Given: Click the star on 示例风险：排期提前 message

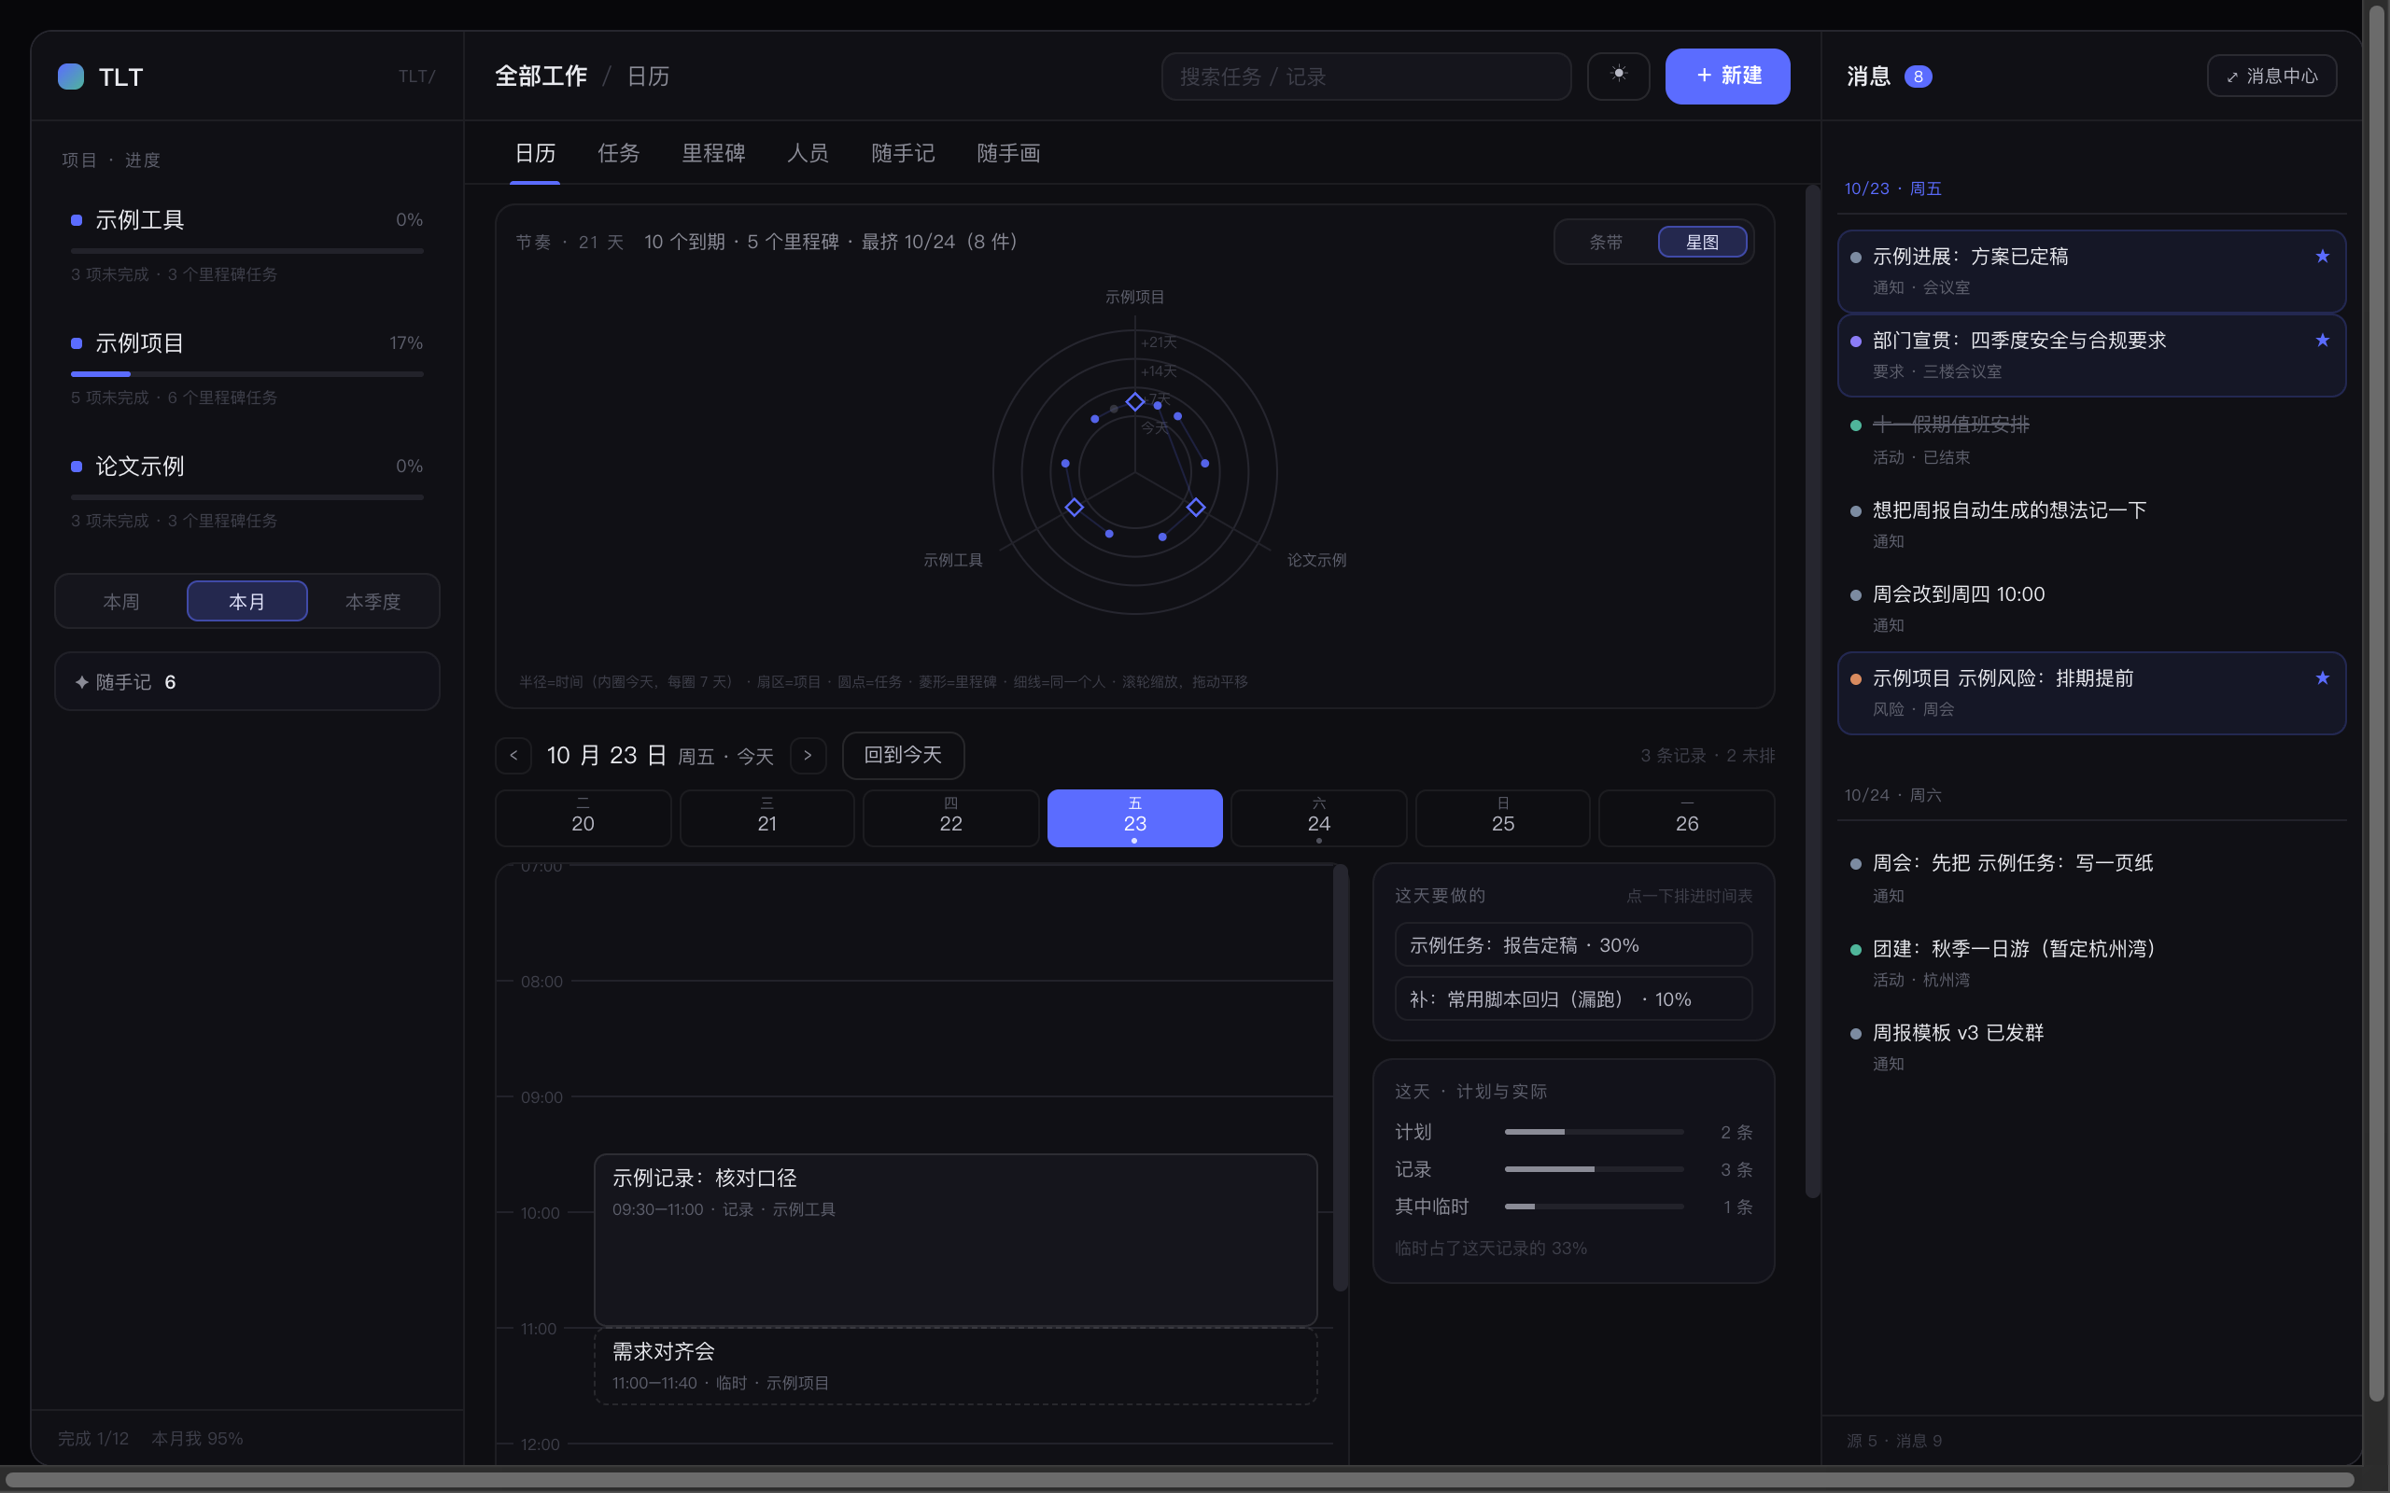Looking at the screenshot, I should [x=2322, y=677].
